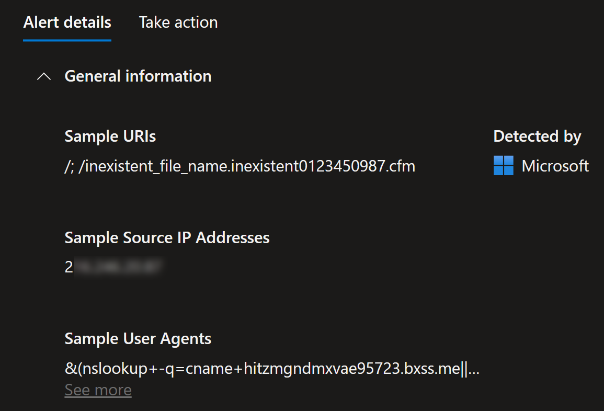Select the Alert details tab

67,22
